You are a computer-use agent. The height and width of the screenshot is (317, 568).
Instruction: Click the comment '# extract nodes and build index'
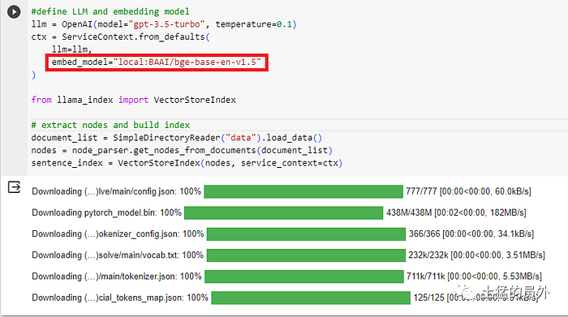click(110, 125)
